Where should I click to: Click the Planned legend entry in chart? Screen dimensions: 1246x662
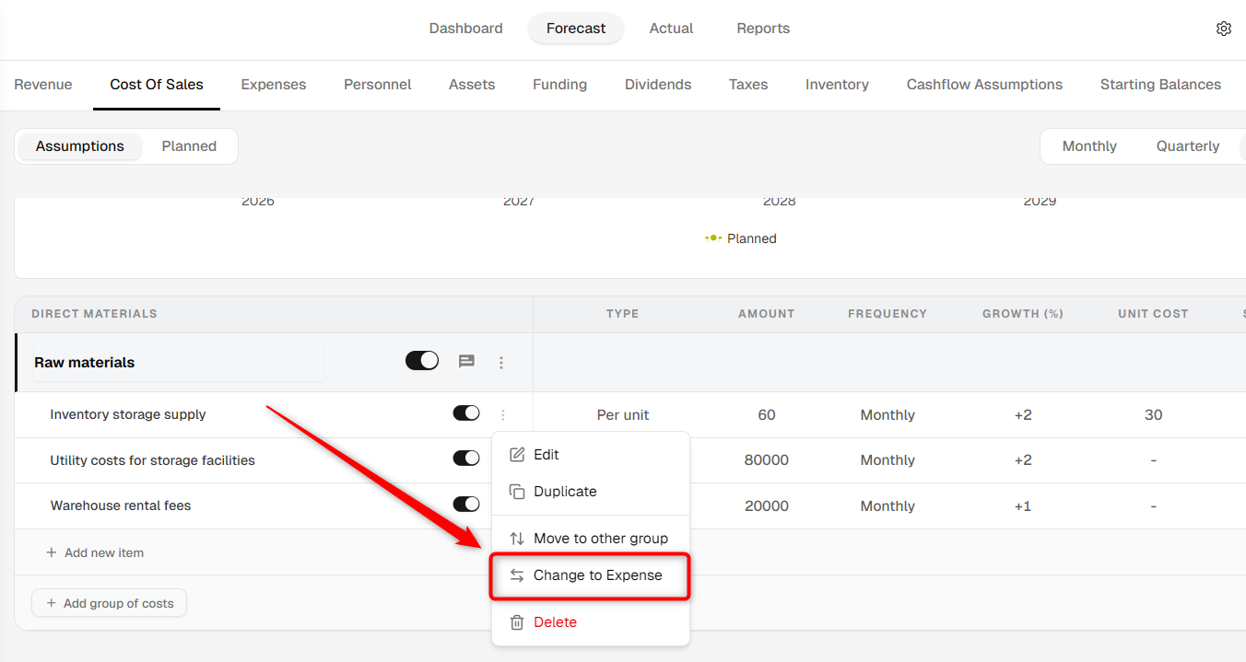(x=741, y=238)
